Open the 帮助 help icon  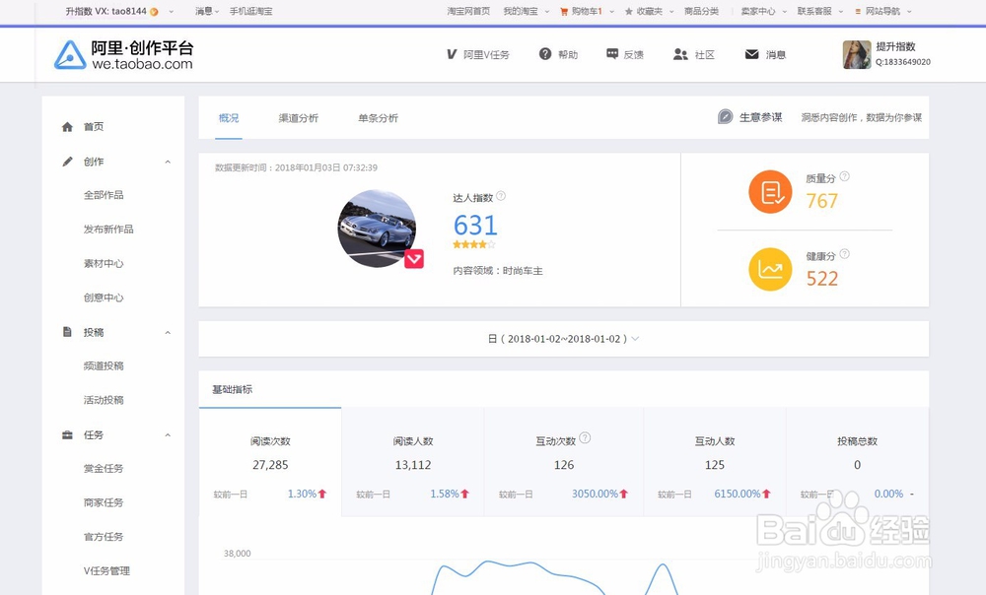[x=543, y=54]
